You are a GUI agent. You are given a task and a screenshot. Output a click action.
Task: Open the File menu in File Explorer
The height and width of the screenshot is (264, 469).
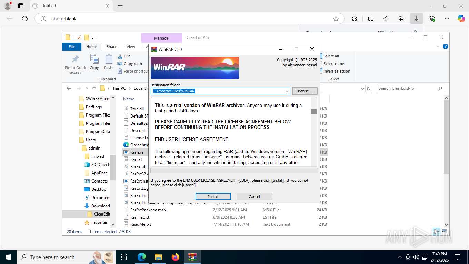pos(72,47)
